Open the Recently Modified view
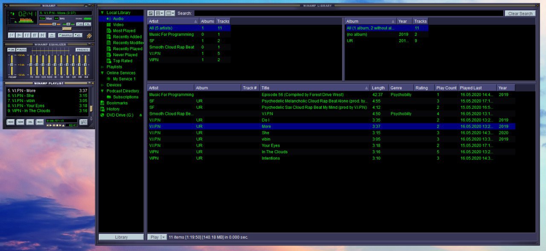 click(x=122, y=43)
